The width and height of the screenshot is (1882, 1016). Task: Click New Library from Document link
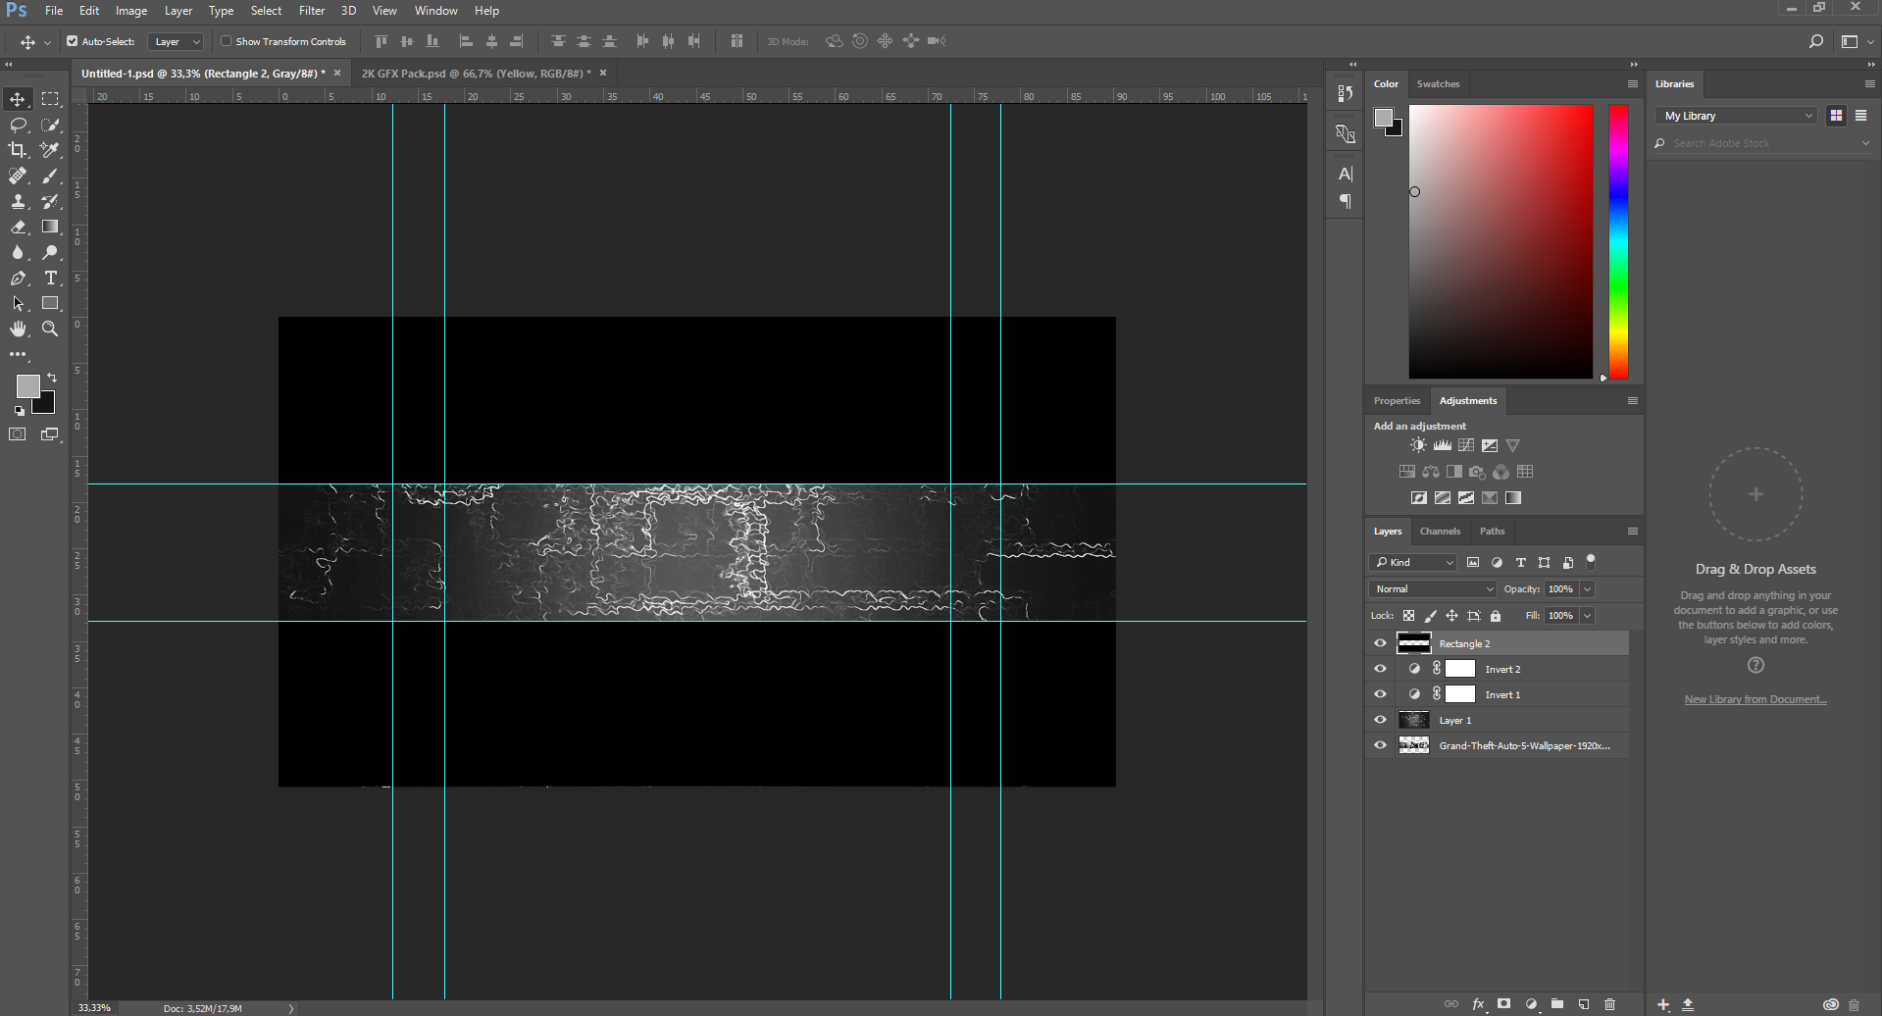tap(1755, 699)
